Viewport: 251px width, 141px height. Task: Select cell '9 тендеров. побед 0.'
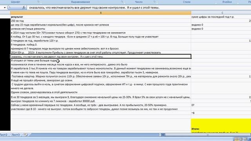tap(101, 45)
